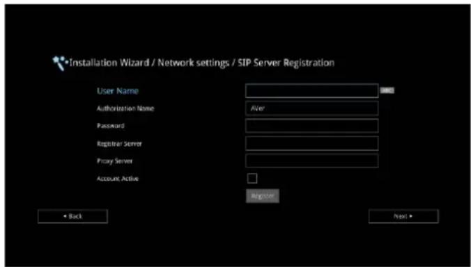Enable the Account Active checkbox
Image resolution: width=471 pixels, height=267 pixels.
click(x=252, y=178)
